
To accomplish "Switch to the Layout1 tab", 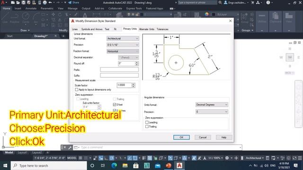I will tap(22, 153).
